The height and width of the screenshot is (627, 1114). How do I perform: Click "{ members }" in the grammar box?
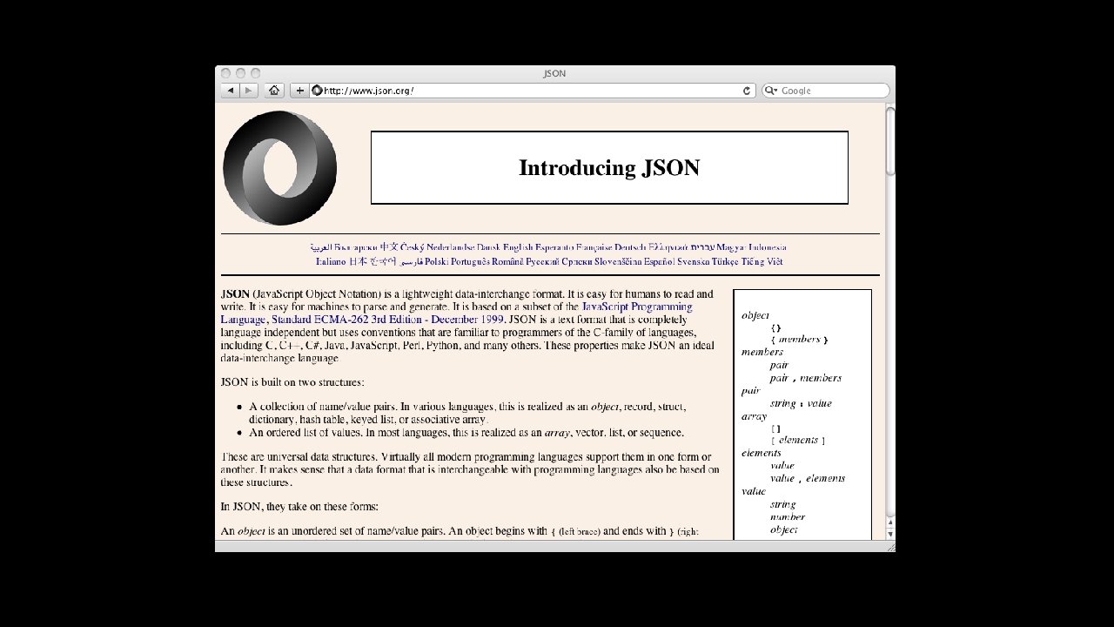coord(800,340)
